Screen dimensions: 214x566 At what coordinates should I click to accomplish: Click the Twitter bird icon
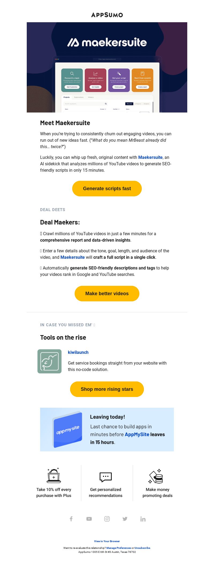click(x=125, y=519)
